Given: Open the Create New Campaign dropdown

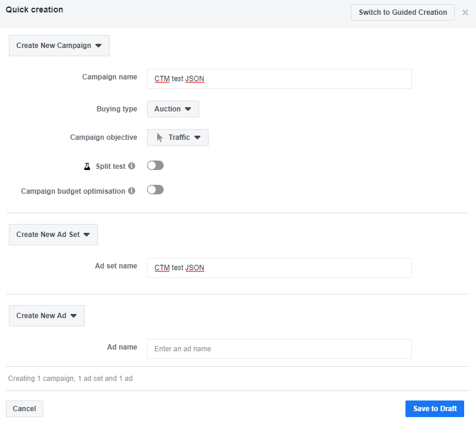Looking at the screenshot, I should click(59, 46).
